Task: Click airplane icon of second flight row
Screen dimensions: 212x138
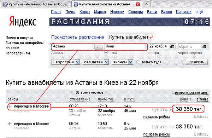Action: click(10, 123)
